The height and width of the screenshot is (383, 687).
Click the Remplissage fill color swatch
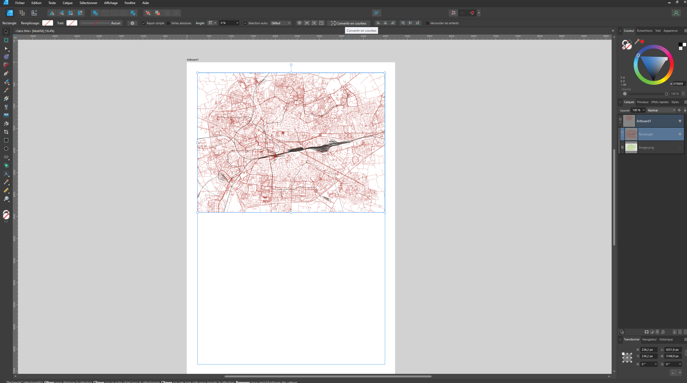pyautogui.click(x=48, y=23)
